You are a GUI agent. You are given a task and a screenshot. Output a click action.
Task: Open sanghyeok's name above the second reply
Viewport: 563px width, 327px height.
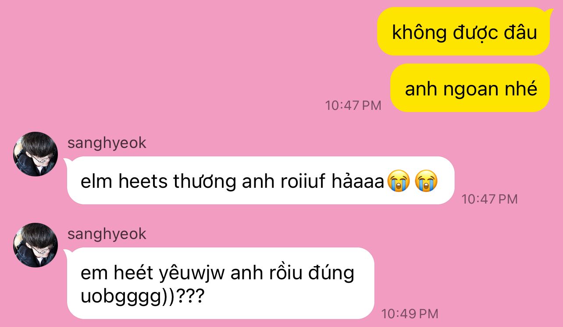(x=107, y=234)
